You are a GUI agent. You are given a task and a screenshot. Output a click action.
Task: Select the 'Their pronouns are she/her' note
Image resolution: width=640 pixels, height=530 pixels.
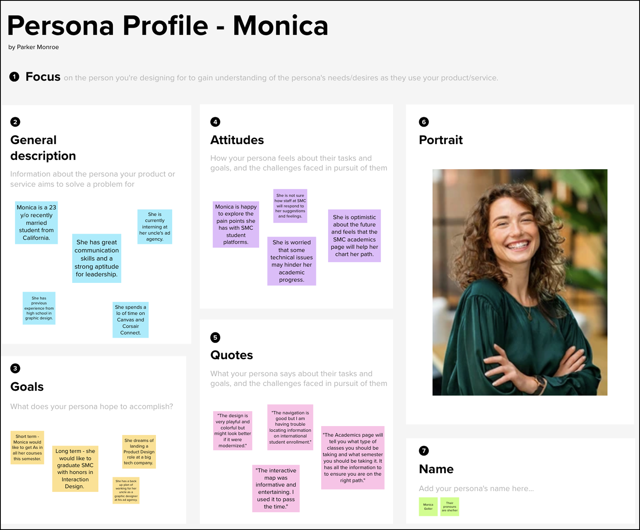click(449, 506)
